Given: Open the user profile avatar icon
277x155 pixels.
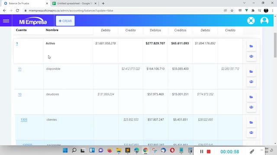Looking at the screenshot, I should [x=264, y=21].
